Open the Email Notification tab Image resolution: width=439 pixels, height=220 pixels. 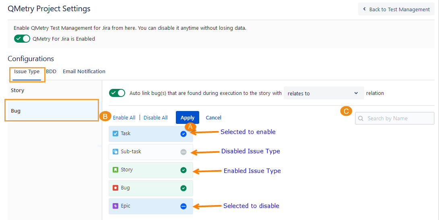[84, 72]
